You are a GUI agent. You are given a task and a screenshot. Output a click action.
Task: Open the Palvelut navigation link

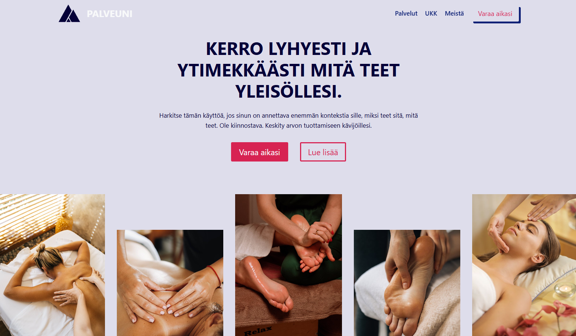pyautogui.click(x=406, y=13)
